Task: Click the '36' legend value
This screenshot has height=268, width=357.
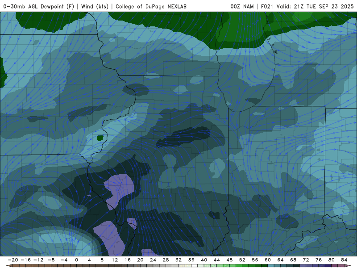Action: tap(191, 260)
